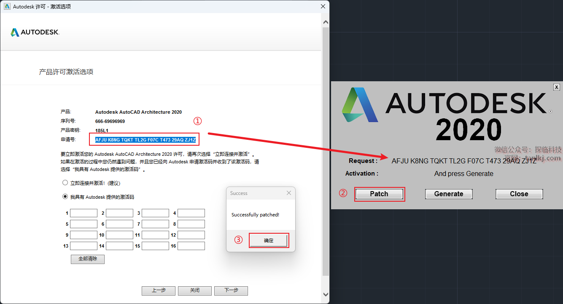Viewport: 563px width, 304px height.
Task: Click activation code field 8
Action: [x=191, y=224]
